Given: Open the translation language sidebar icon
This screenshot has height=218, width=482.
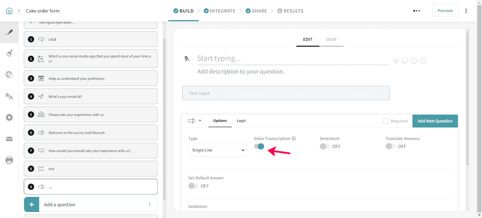Looking at the screenshot, I should tap(9, 96).
